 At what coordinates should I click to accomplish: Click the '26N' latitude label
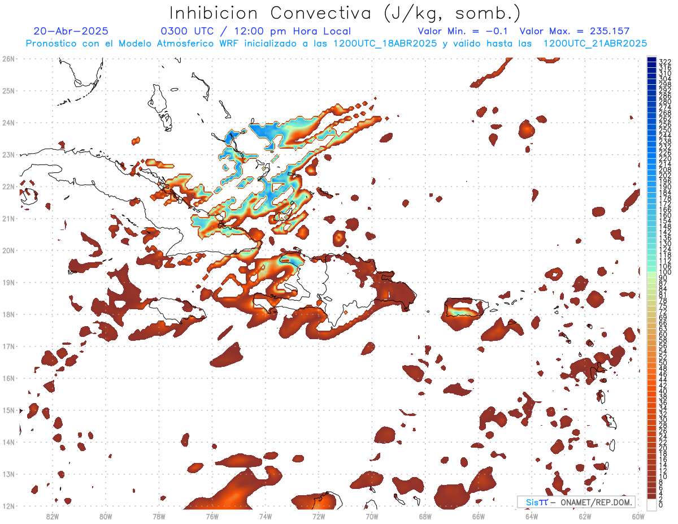click(8, 59)
